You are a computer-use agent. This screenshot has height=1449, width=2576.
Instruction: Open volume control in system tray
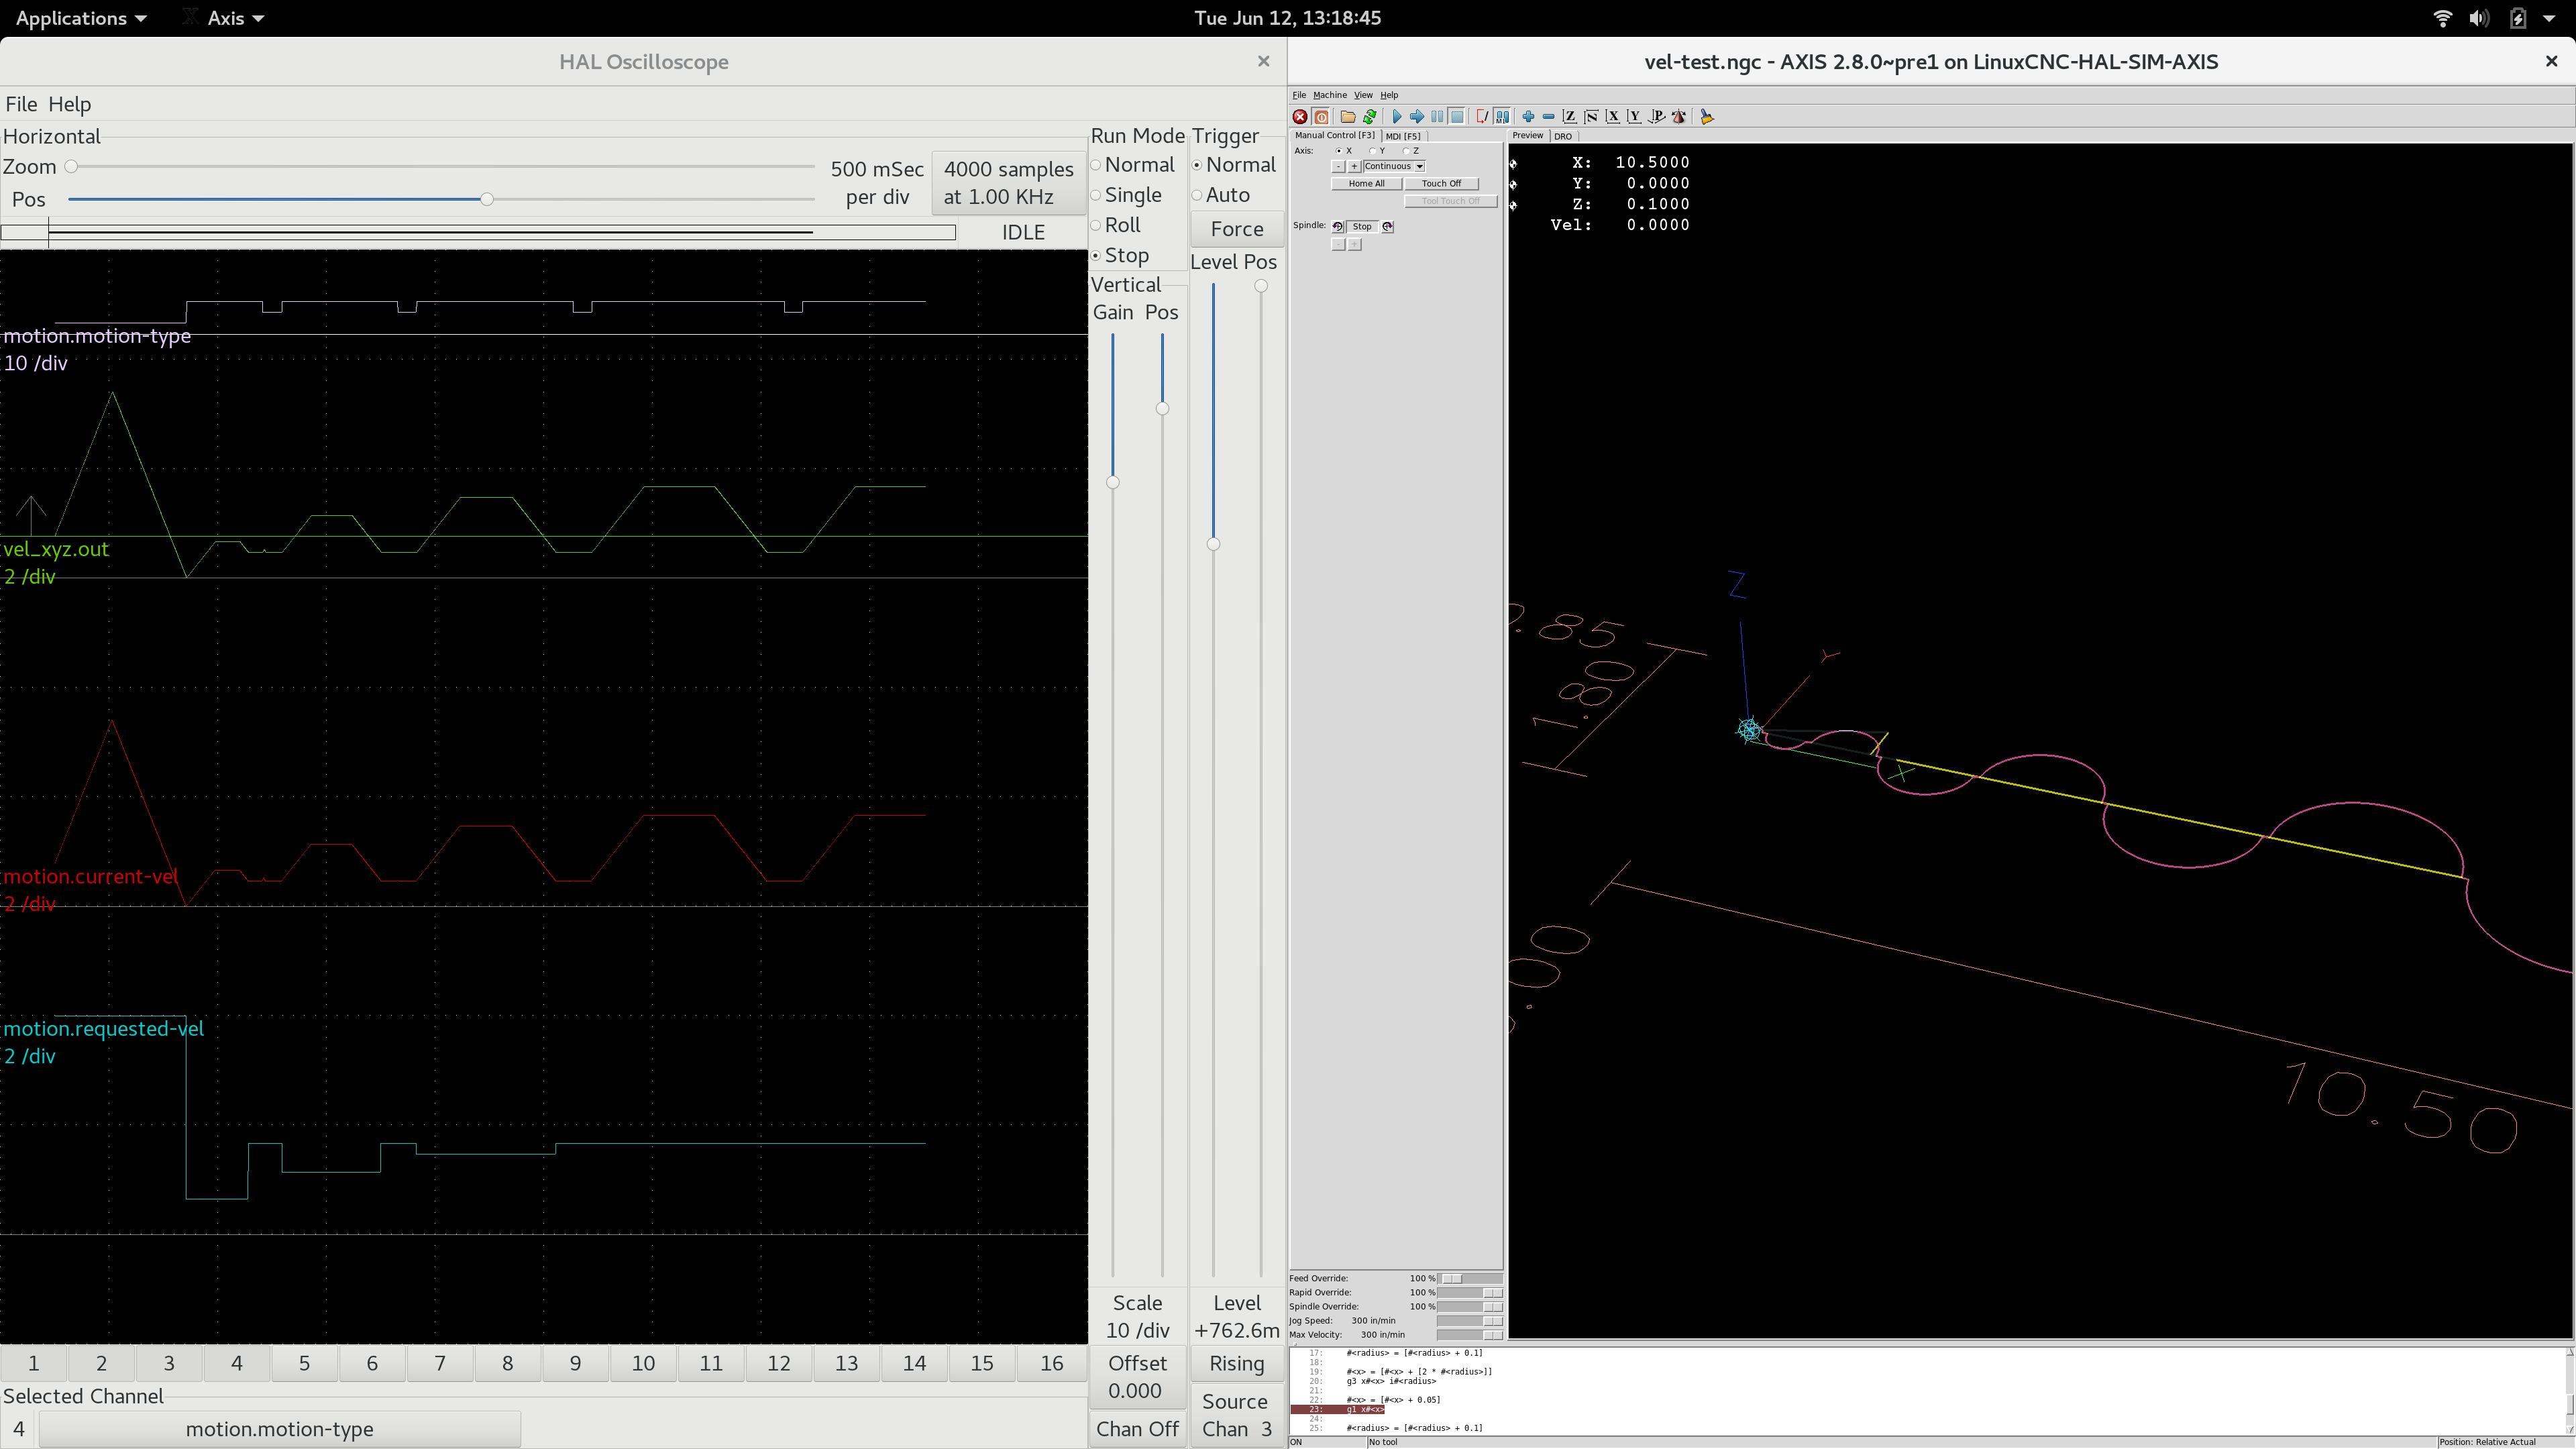[2479, 18]
